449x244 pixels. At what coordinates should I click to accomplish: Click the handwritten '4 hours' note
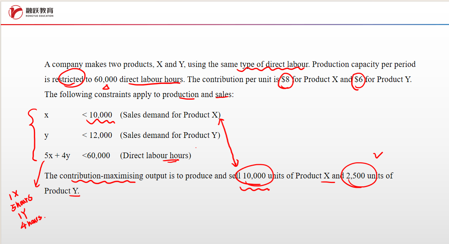[x=32, y=224]
